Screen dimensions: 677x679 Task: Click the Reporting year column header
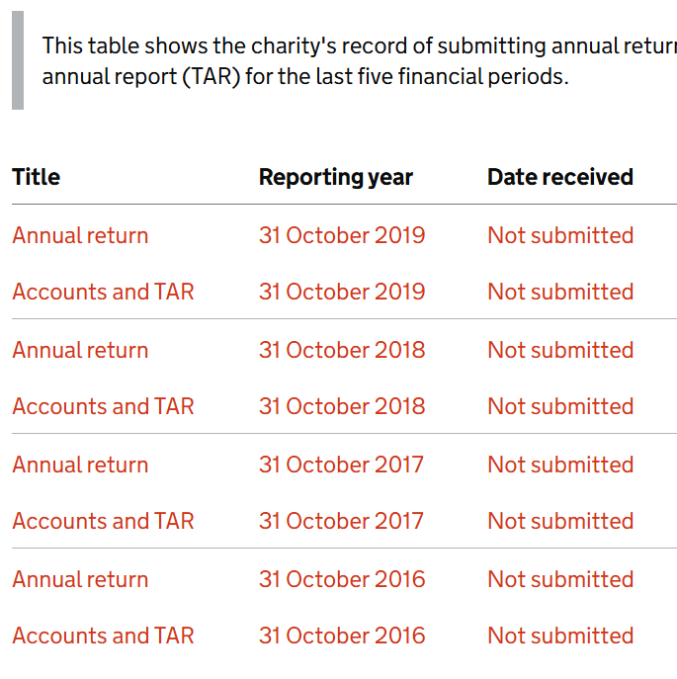tap(336, 177)
